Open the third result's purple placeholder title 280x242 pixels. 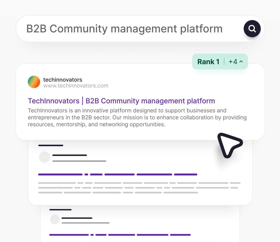[120, 235]
